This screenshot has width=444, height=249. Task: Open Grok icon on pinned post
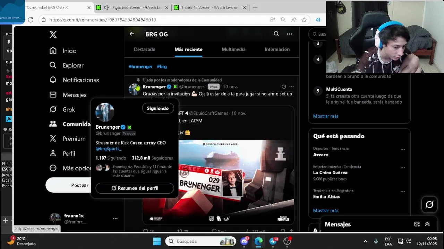(284, 87)
